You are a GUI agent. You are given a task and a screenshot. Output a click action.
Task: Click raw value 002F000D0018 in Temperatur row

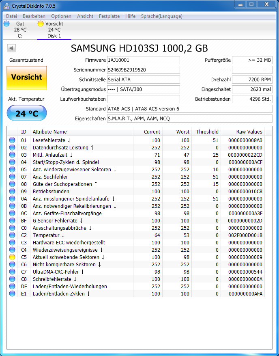click(245, 235)
